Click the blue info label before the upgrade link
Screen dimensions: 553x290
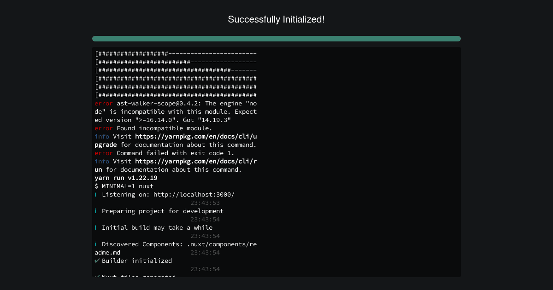[102, 136]
